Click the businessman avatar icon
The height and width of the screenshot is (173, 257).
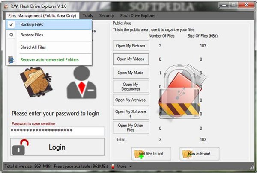[82, 82]
